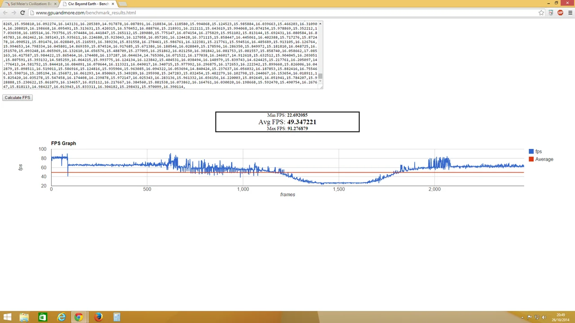575x323 pixels.
Task: Close the Civ: Beyond Earth tab
Action: pyautogui.click(x=113, y=4)
